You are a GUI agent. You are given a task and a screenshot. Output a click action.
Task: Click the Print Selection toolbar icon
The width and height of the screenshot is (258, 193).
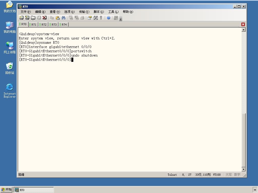(77, 18)
